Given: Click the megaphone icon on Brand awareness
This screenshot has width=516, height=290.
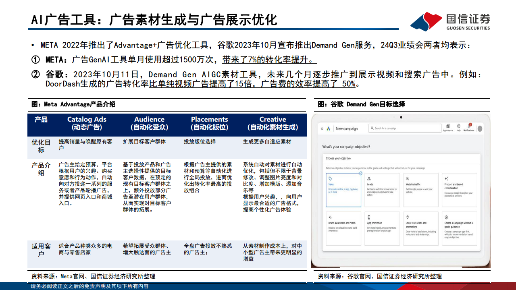Looking at the screenshot, I should [330, 217].
